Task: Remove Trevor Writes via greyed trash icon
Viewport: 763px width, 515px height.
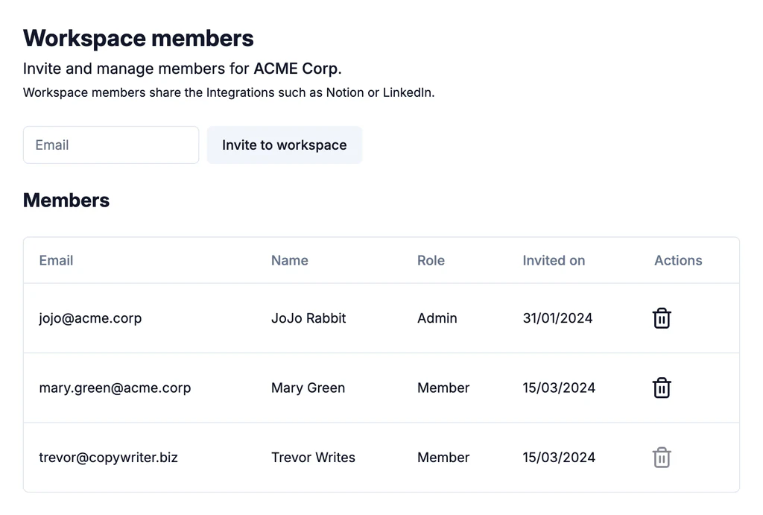Action: [x=662, y=458]
